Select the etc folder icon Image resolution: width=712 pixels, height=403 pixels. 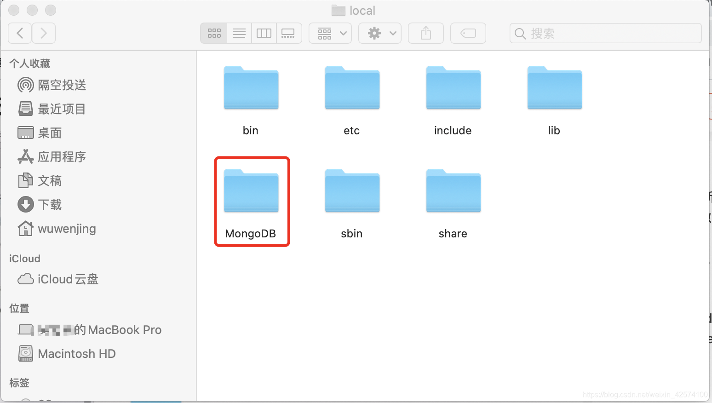pyautogui.click(x=352, y=88)
